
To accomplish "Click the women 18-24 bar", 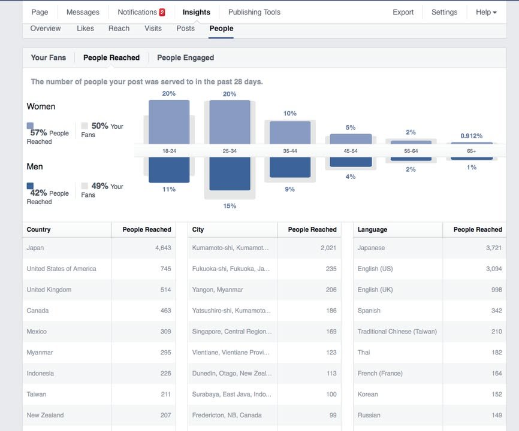I will tap(169, 122).
